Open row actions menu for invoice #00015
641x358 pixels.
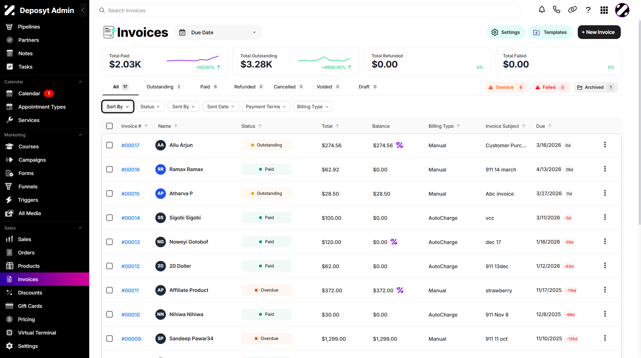tap(605, 193)
